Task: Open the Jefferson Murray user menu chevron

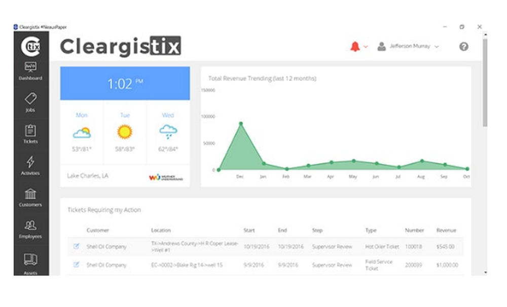Action: coord(437,47)
